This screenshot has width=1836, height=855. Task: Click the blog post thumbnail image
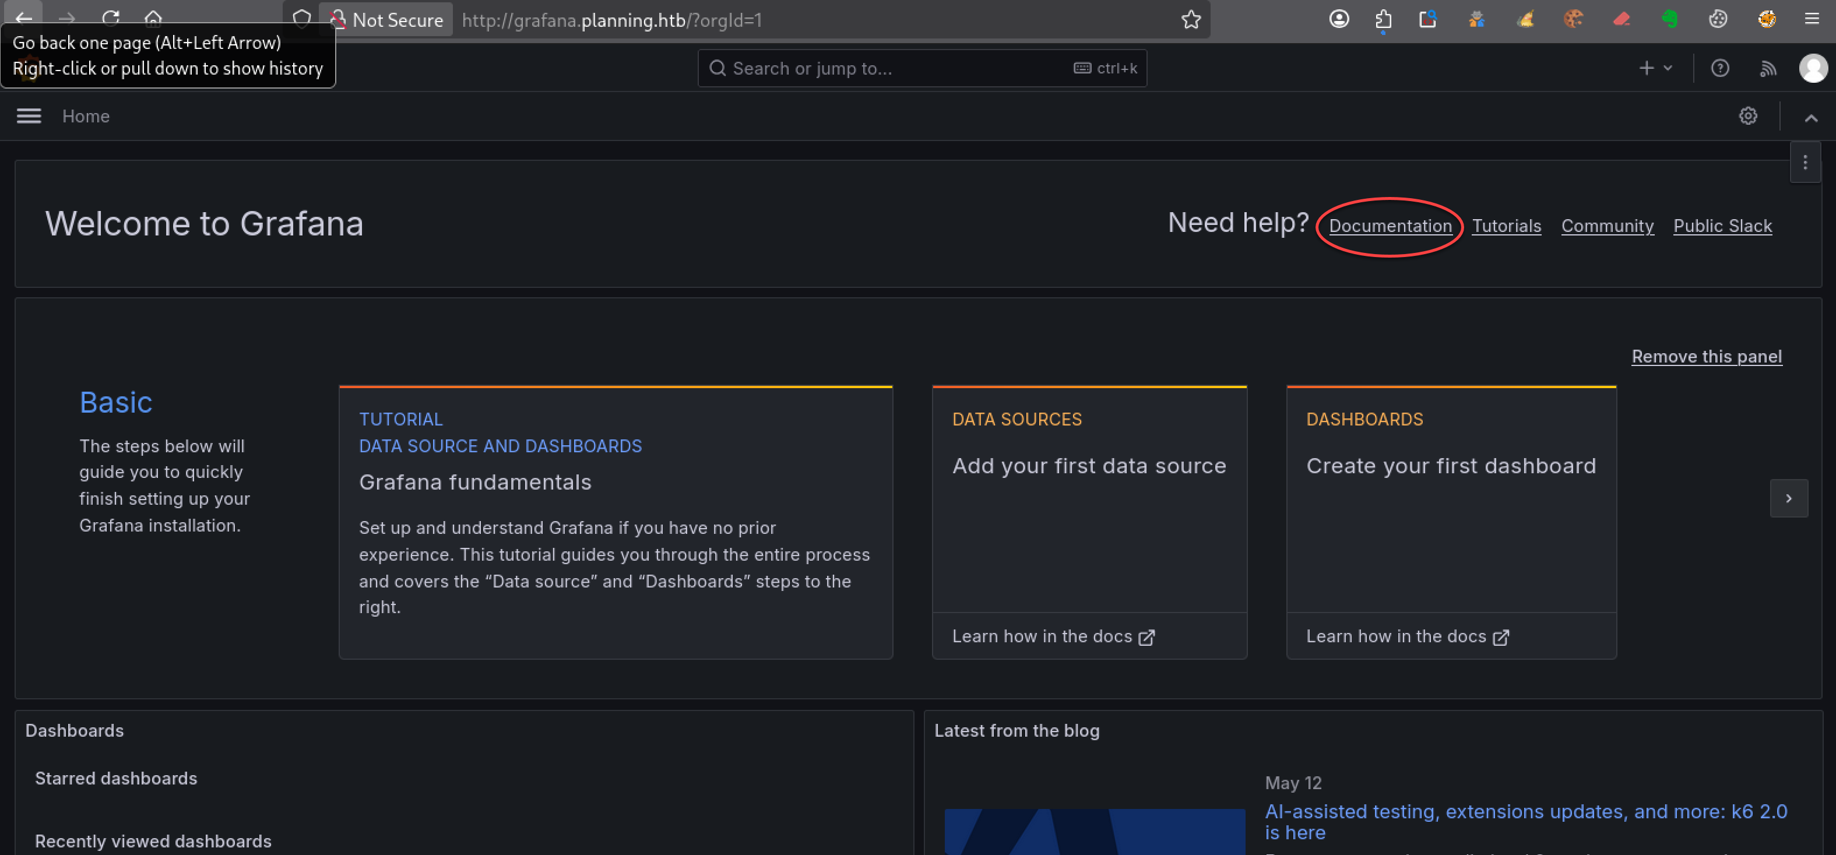click(1095, 832)
